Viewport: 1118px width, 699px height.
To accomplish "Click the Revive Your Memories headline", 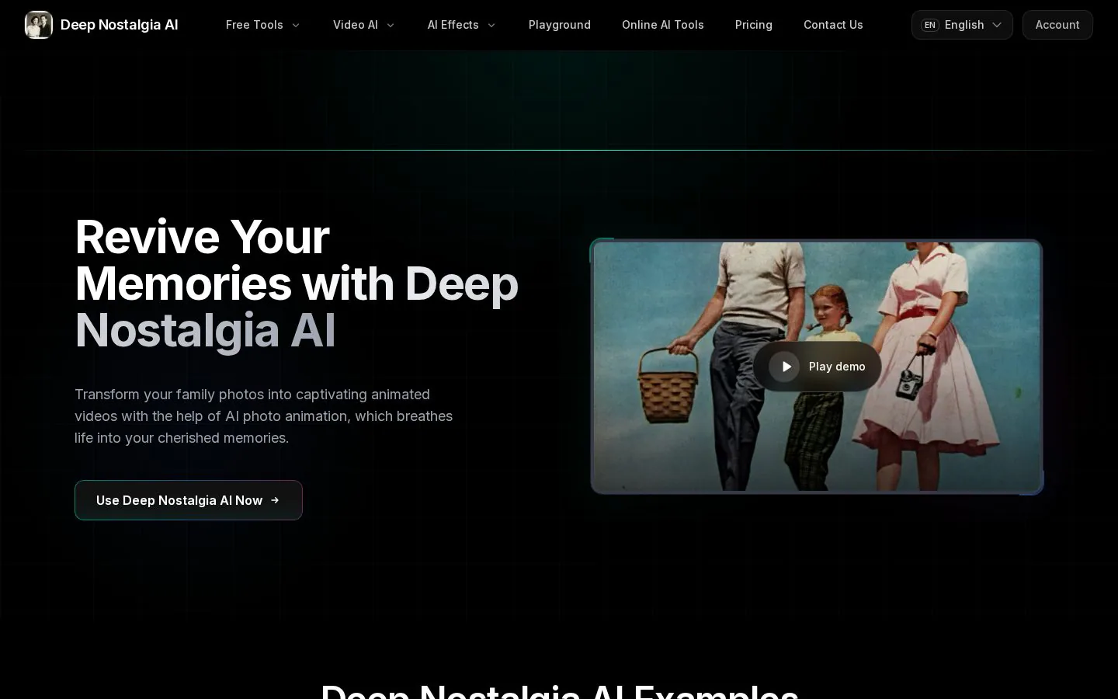I will [297, 283].
